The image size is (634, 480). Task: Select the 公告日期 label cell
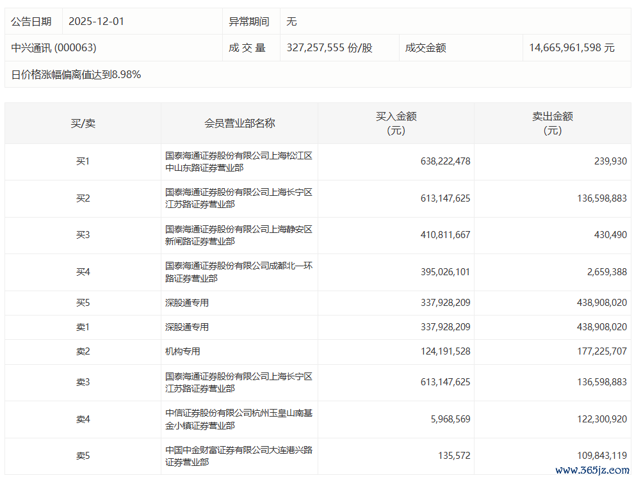click(x=33, y=21)
